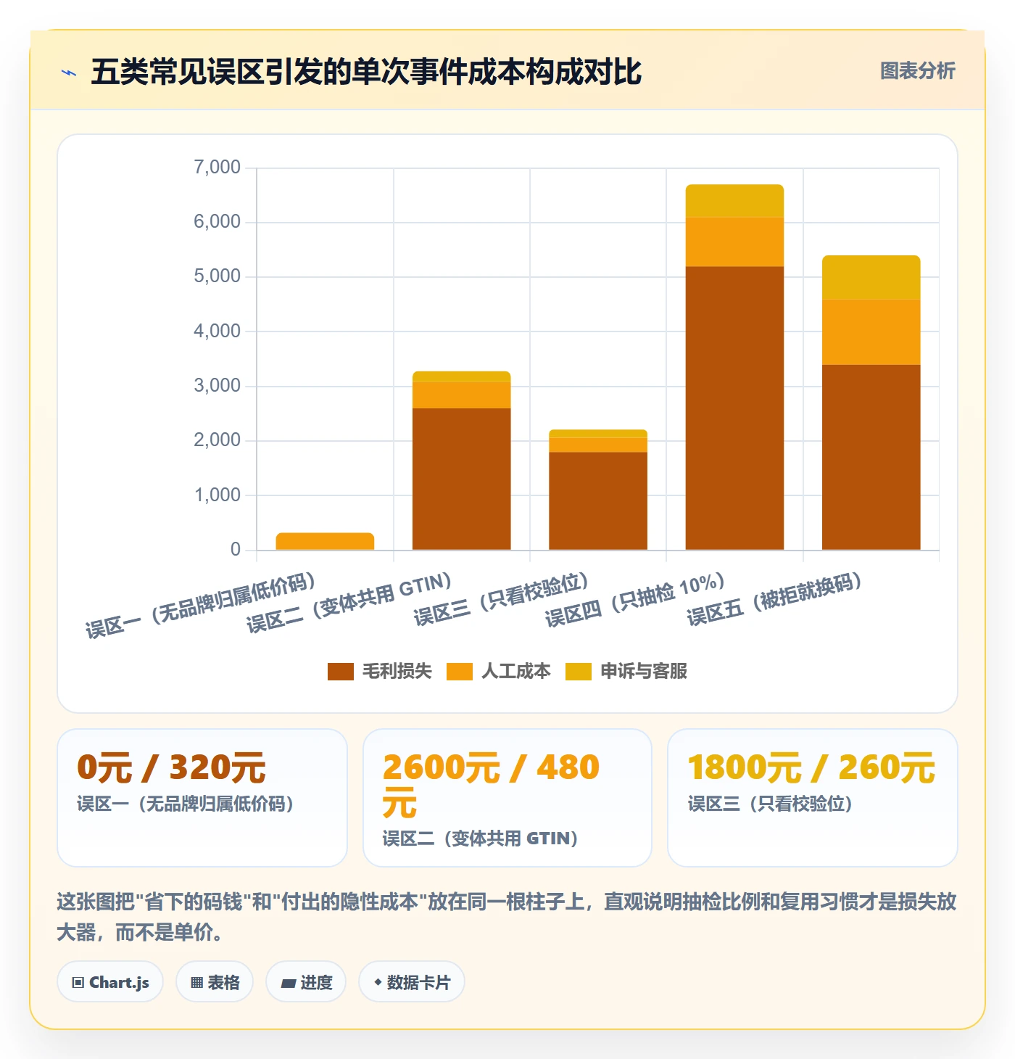Toggle the 毛利损失 legend swatch

[341, 672]
